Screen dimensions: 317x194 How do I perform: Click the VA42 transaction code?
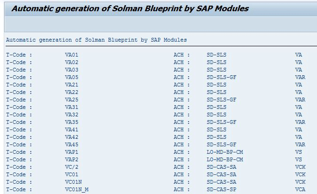[x=71, y=137]
